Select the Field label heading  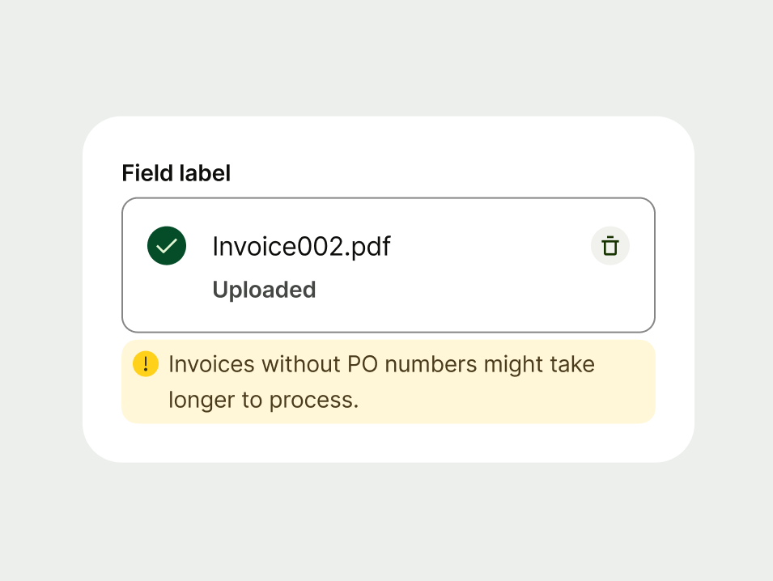pyautogui.click(x=176, y=173)
